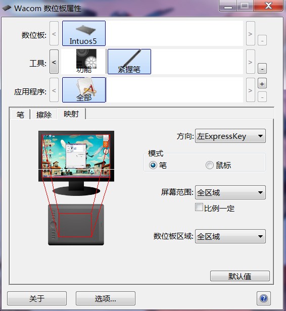This screenshot has width=286, height=311.
Task: Click right arrow in 工具 row
Action: click(x=251, y=62)
